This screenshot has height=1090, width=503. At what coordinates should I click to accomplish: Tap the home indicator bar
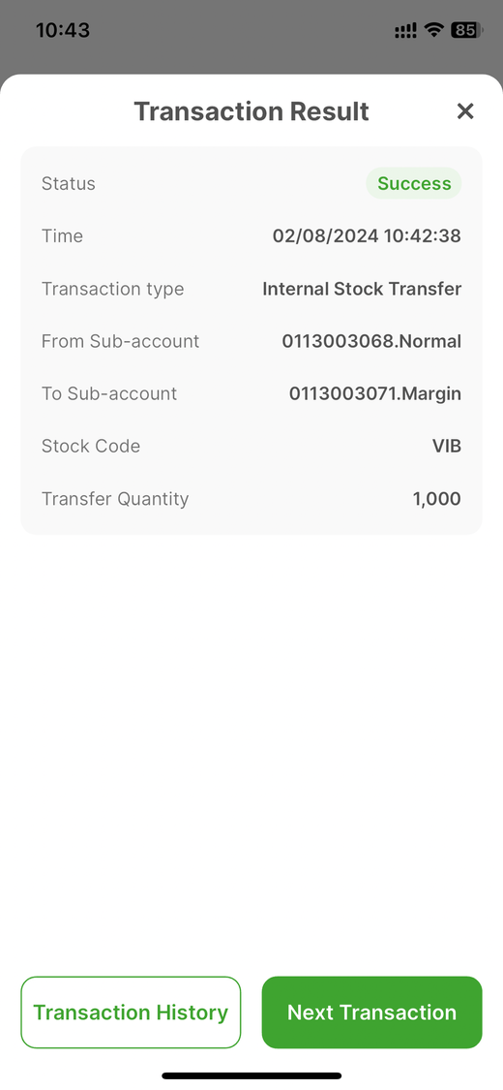pyautogui.click(x=251, y=1075)
